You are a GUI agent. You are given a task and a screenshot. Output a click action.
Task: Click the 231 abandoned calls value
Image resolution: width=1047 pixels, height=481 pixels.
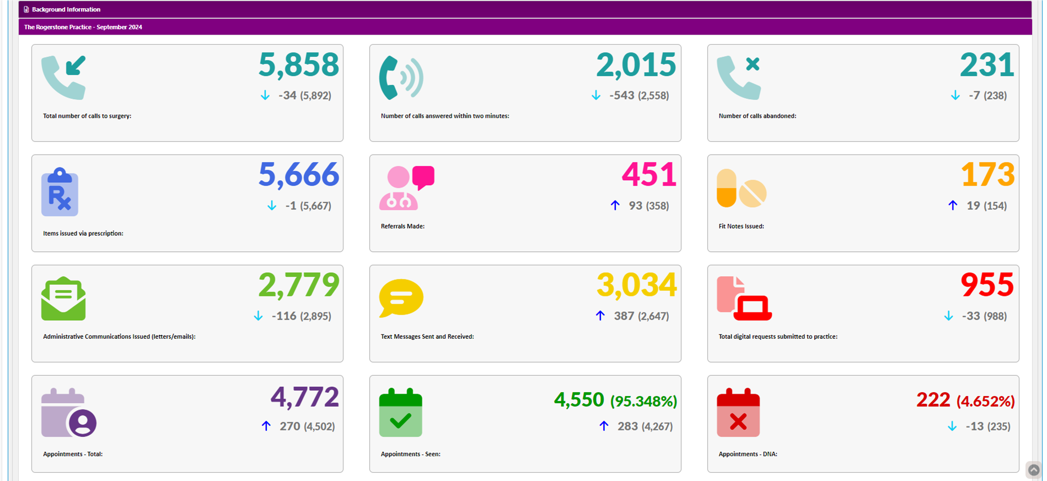click(x=987, y=64)
